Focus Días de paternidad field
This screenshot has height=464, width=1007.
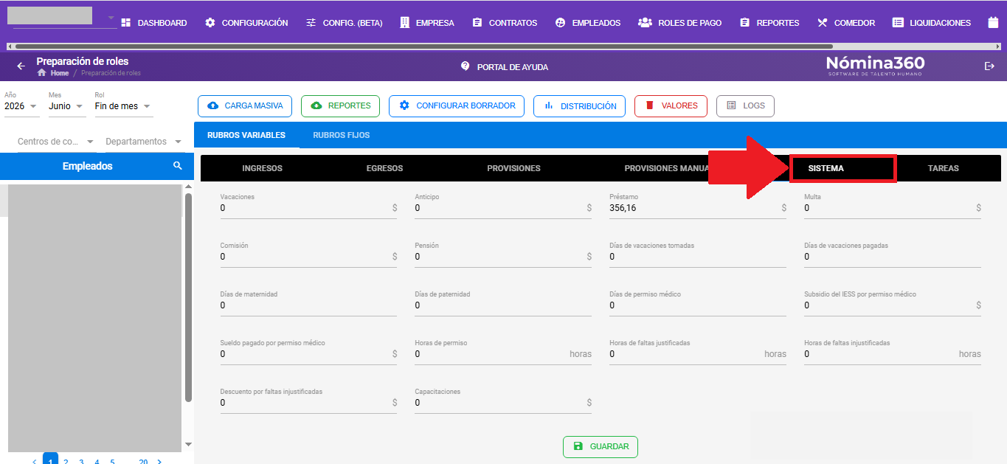point(503,306)
